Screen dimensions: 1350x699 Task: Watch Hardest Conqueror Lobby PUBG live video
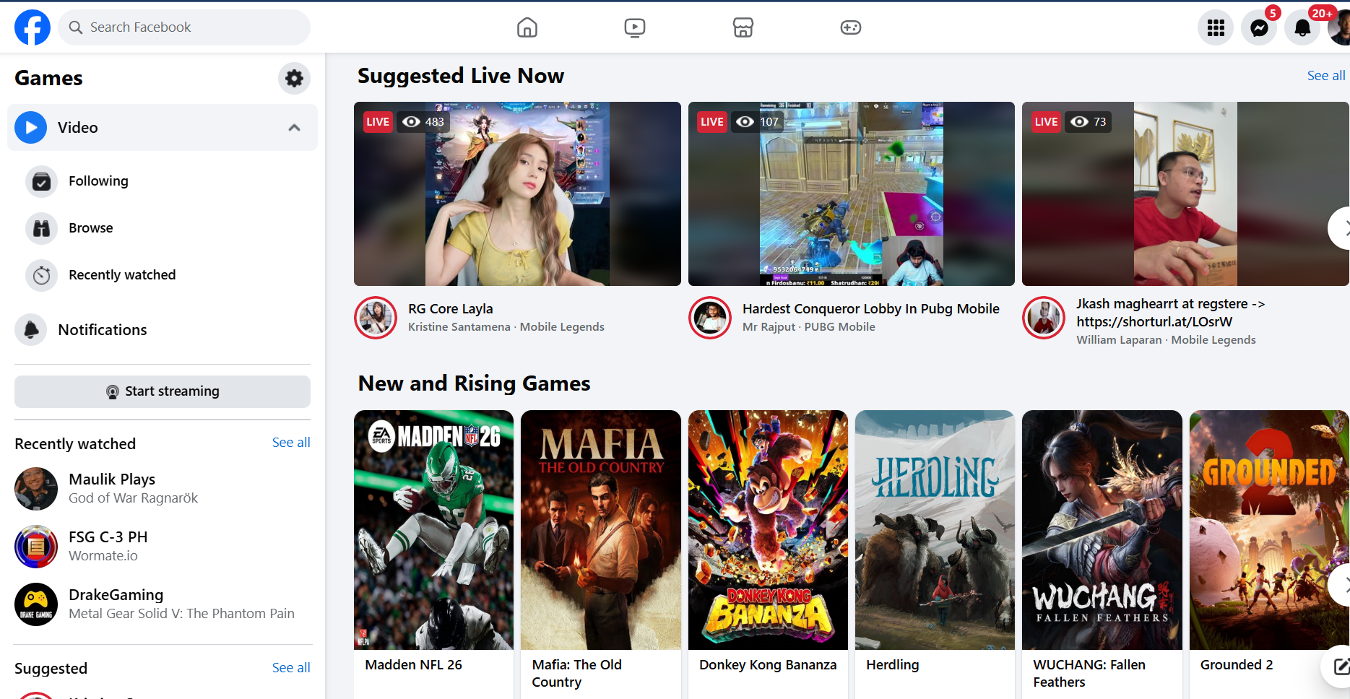coord(852,194)
